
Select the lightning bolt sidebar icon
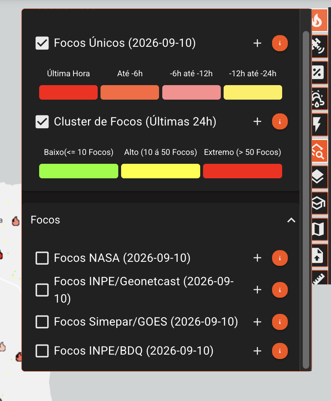coord(319,125)
